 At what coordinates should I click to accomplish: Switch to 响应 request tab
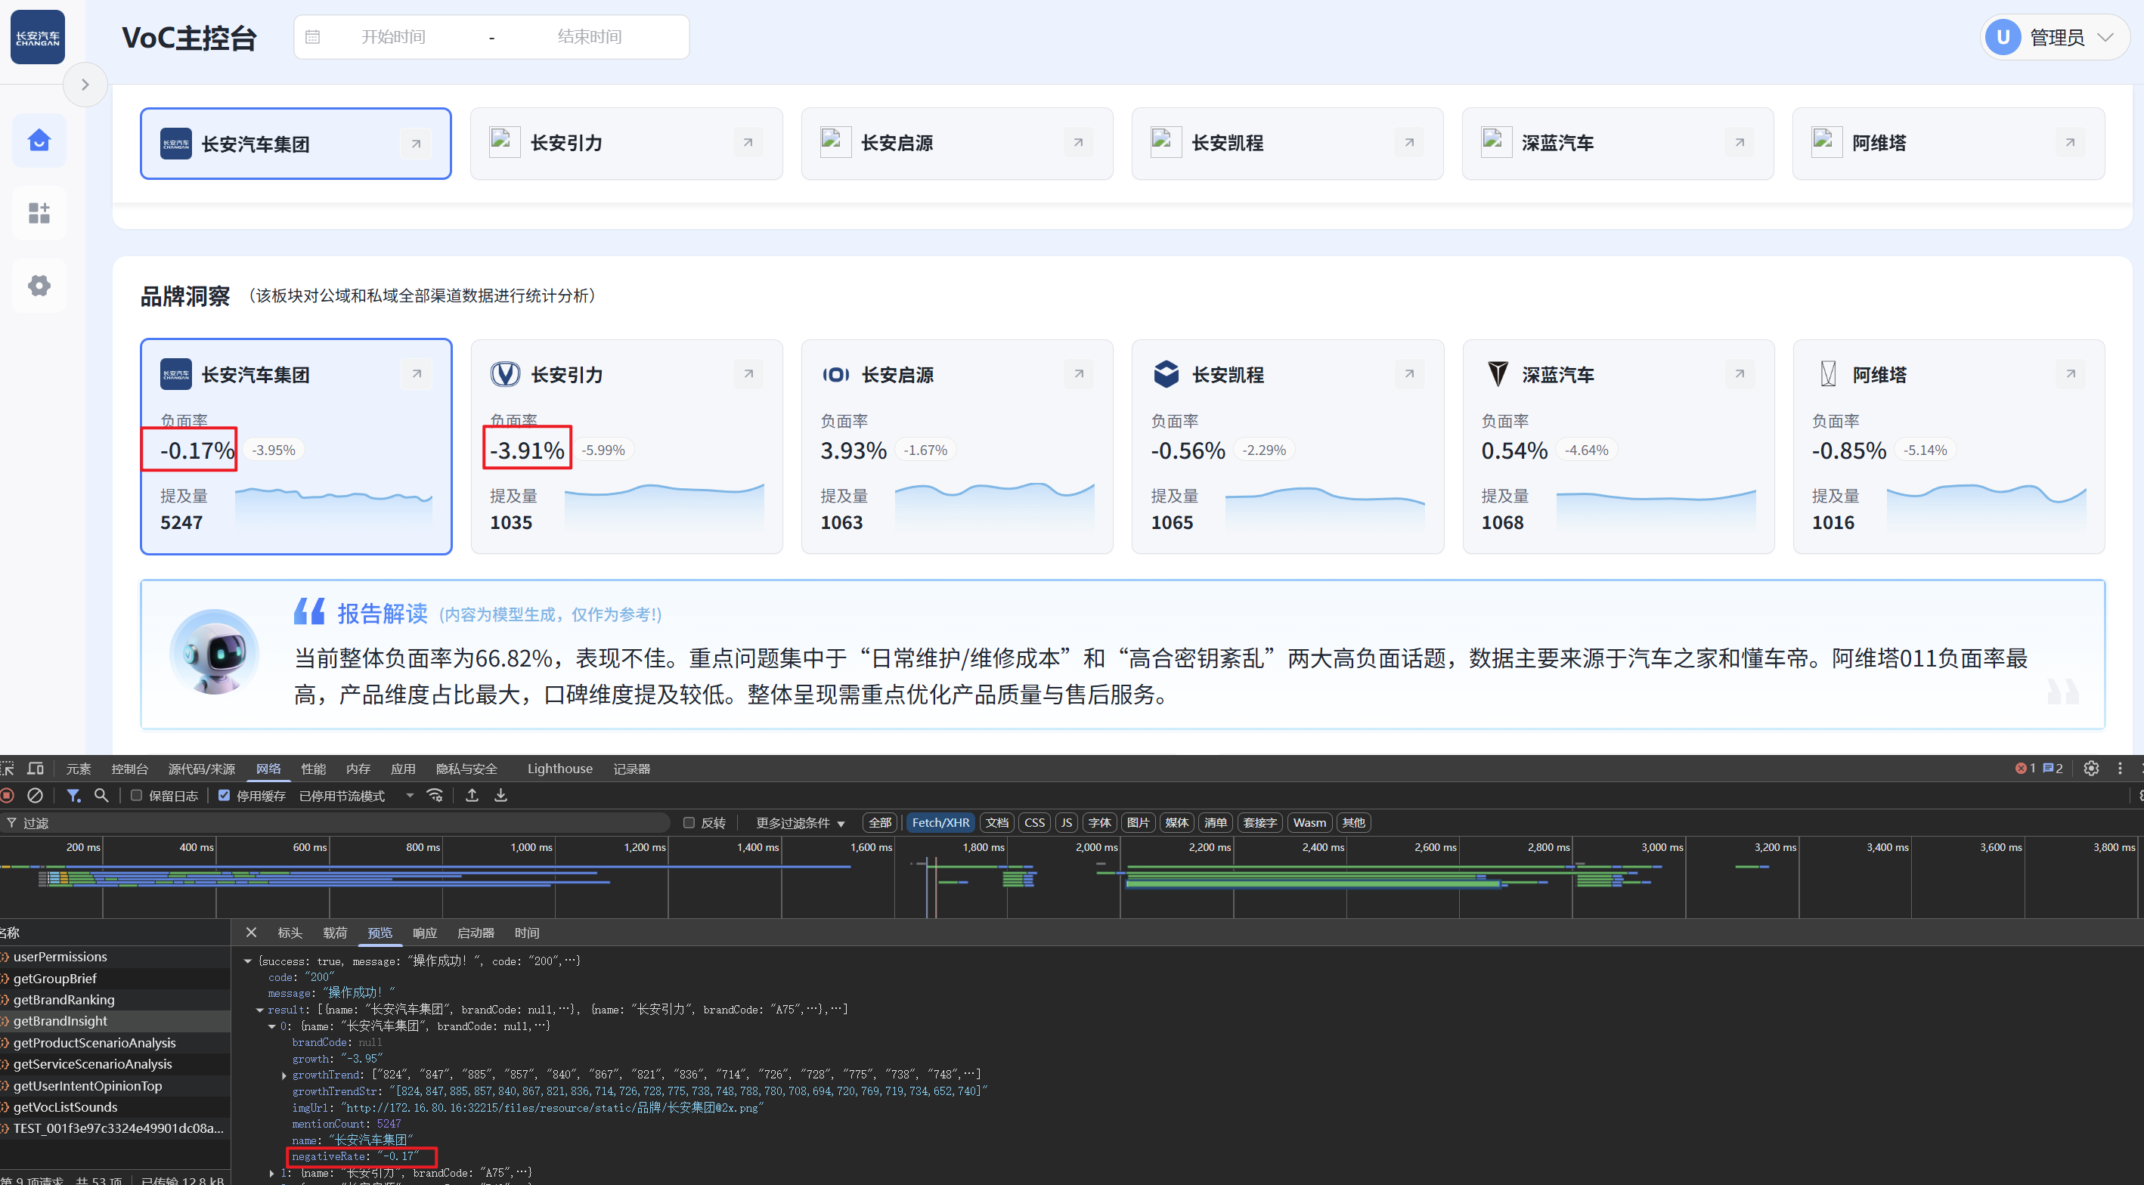[424, 933]
